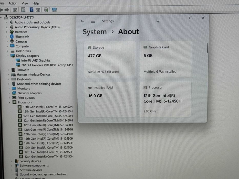Viewport: 239px width, 179px height.
Task: Click the Show/Hide Console Tree toolbar icon
Action: pyautogui.click(x=15, y=10)
